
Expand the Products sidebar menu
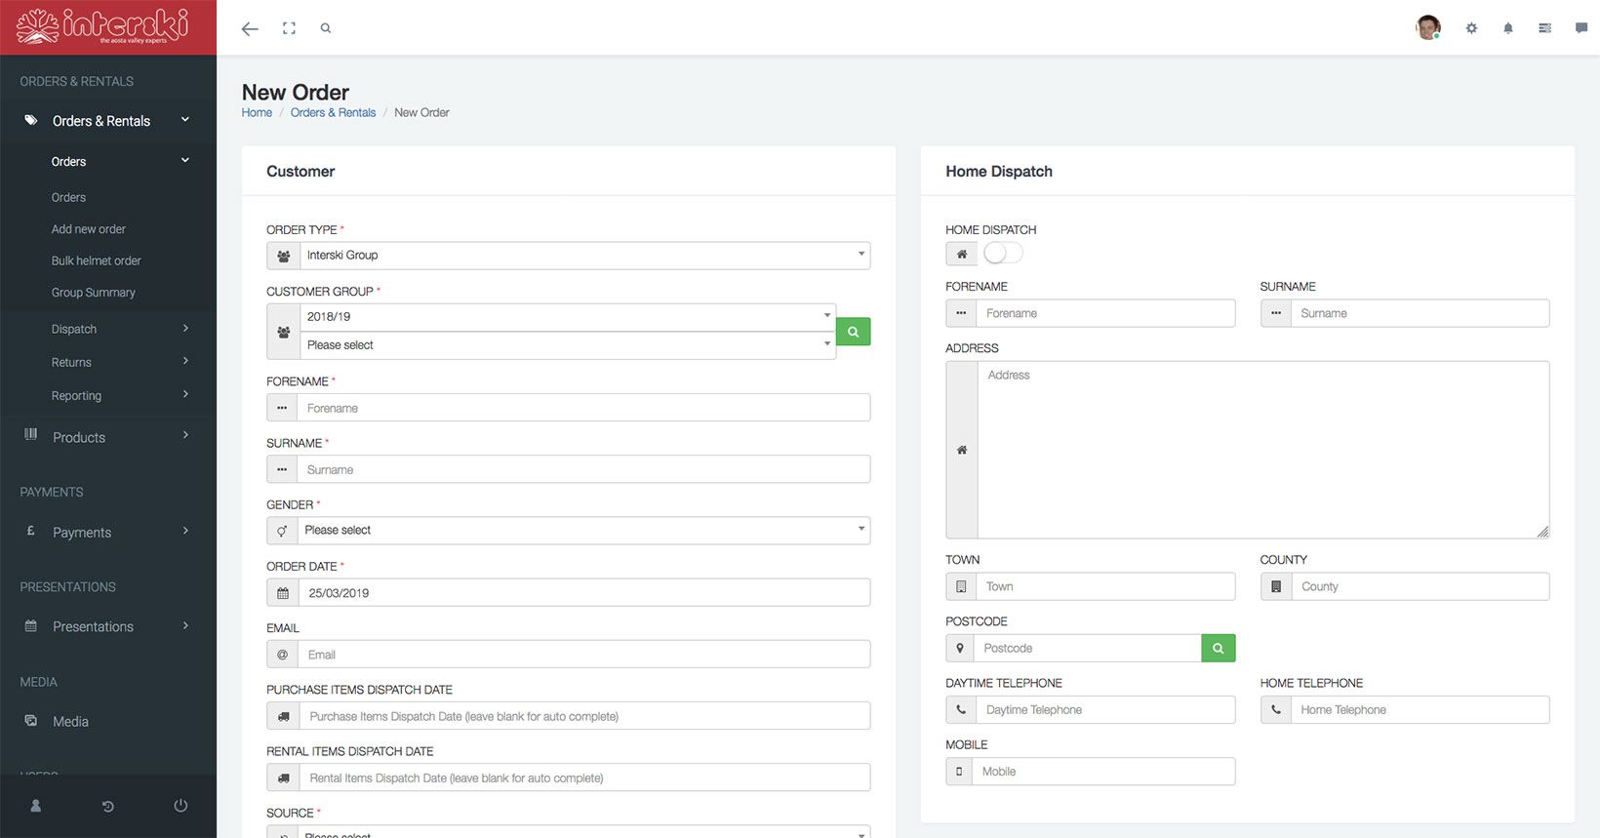tap(108, 437)
